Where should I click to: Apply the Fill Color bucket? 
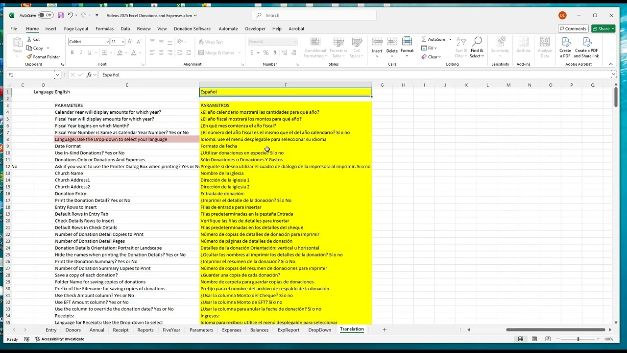[120, 52]
